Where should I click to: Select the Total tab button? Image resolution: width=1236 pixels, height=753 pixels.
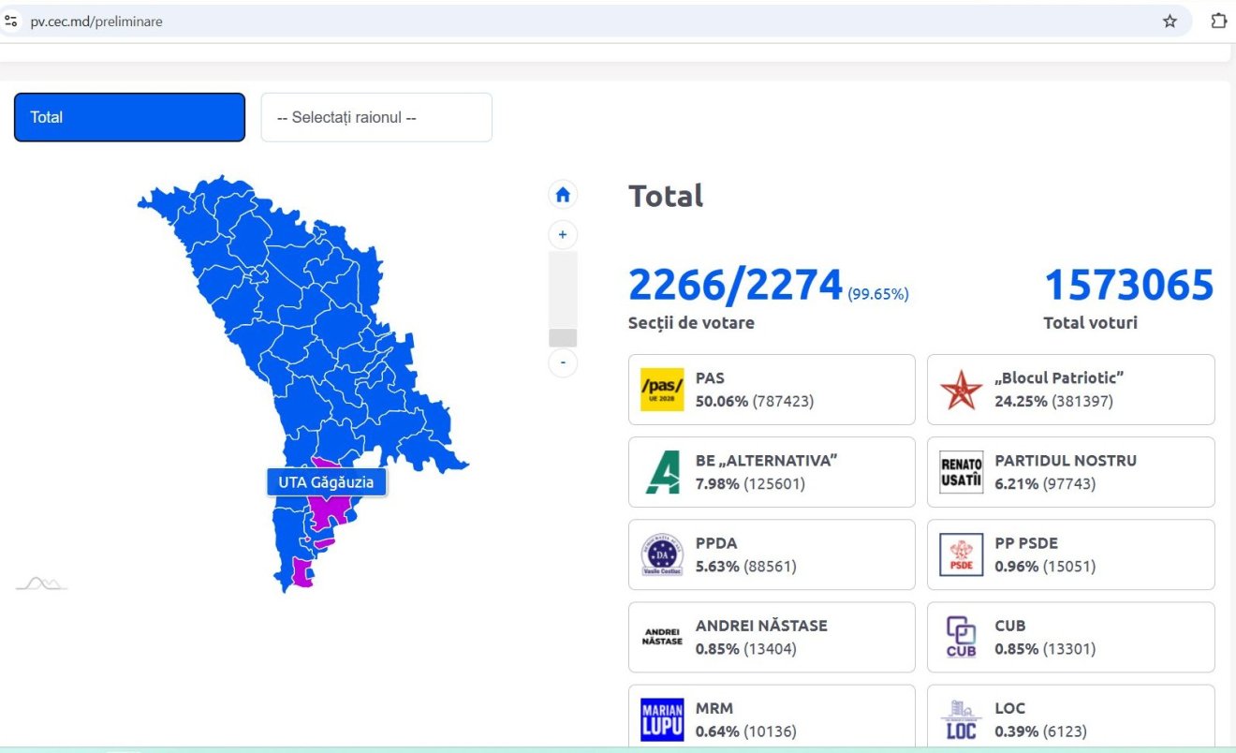[x=129, y=118]
